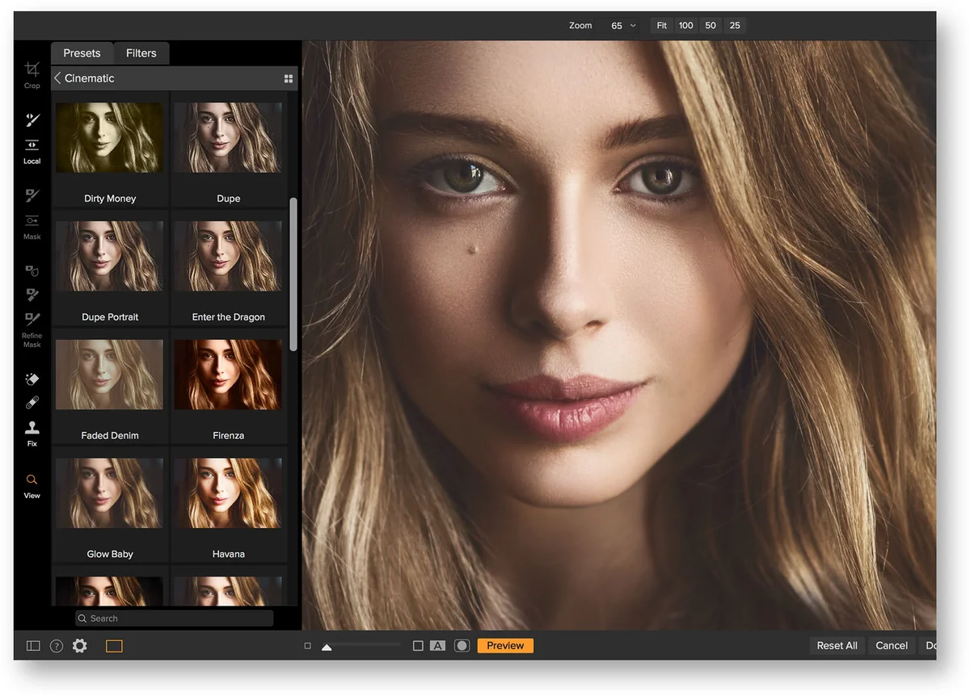Select the Crop tool

pyautogui.click(x=32, y=70)
